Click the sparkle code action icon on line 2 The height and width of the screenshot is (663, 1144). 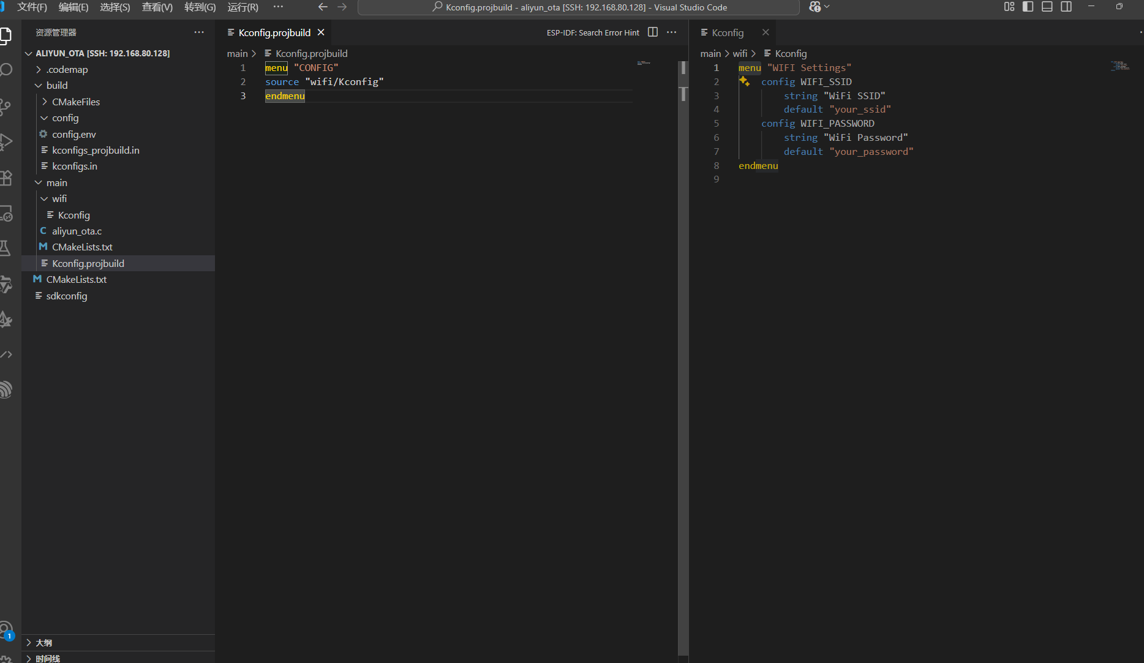(744, 81)
